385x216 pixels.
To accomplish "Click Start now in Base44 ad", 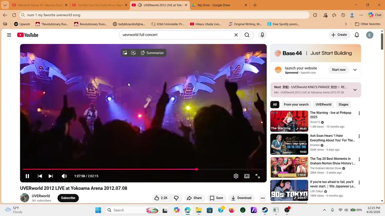I will [339, 70].
